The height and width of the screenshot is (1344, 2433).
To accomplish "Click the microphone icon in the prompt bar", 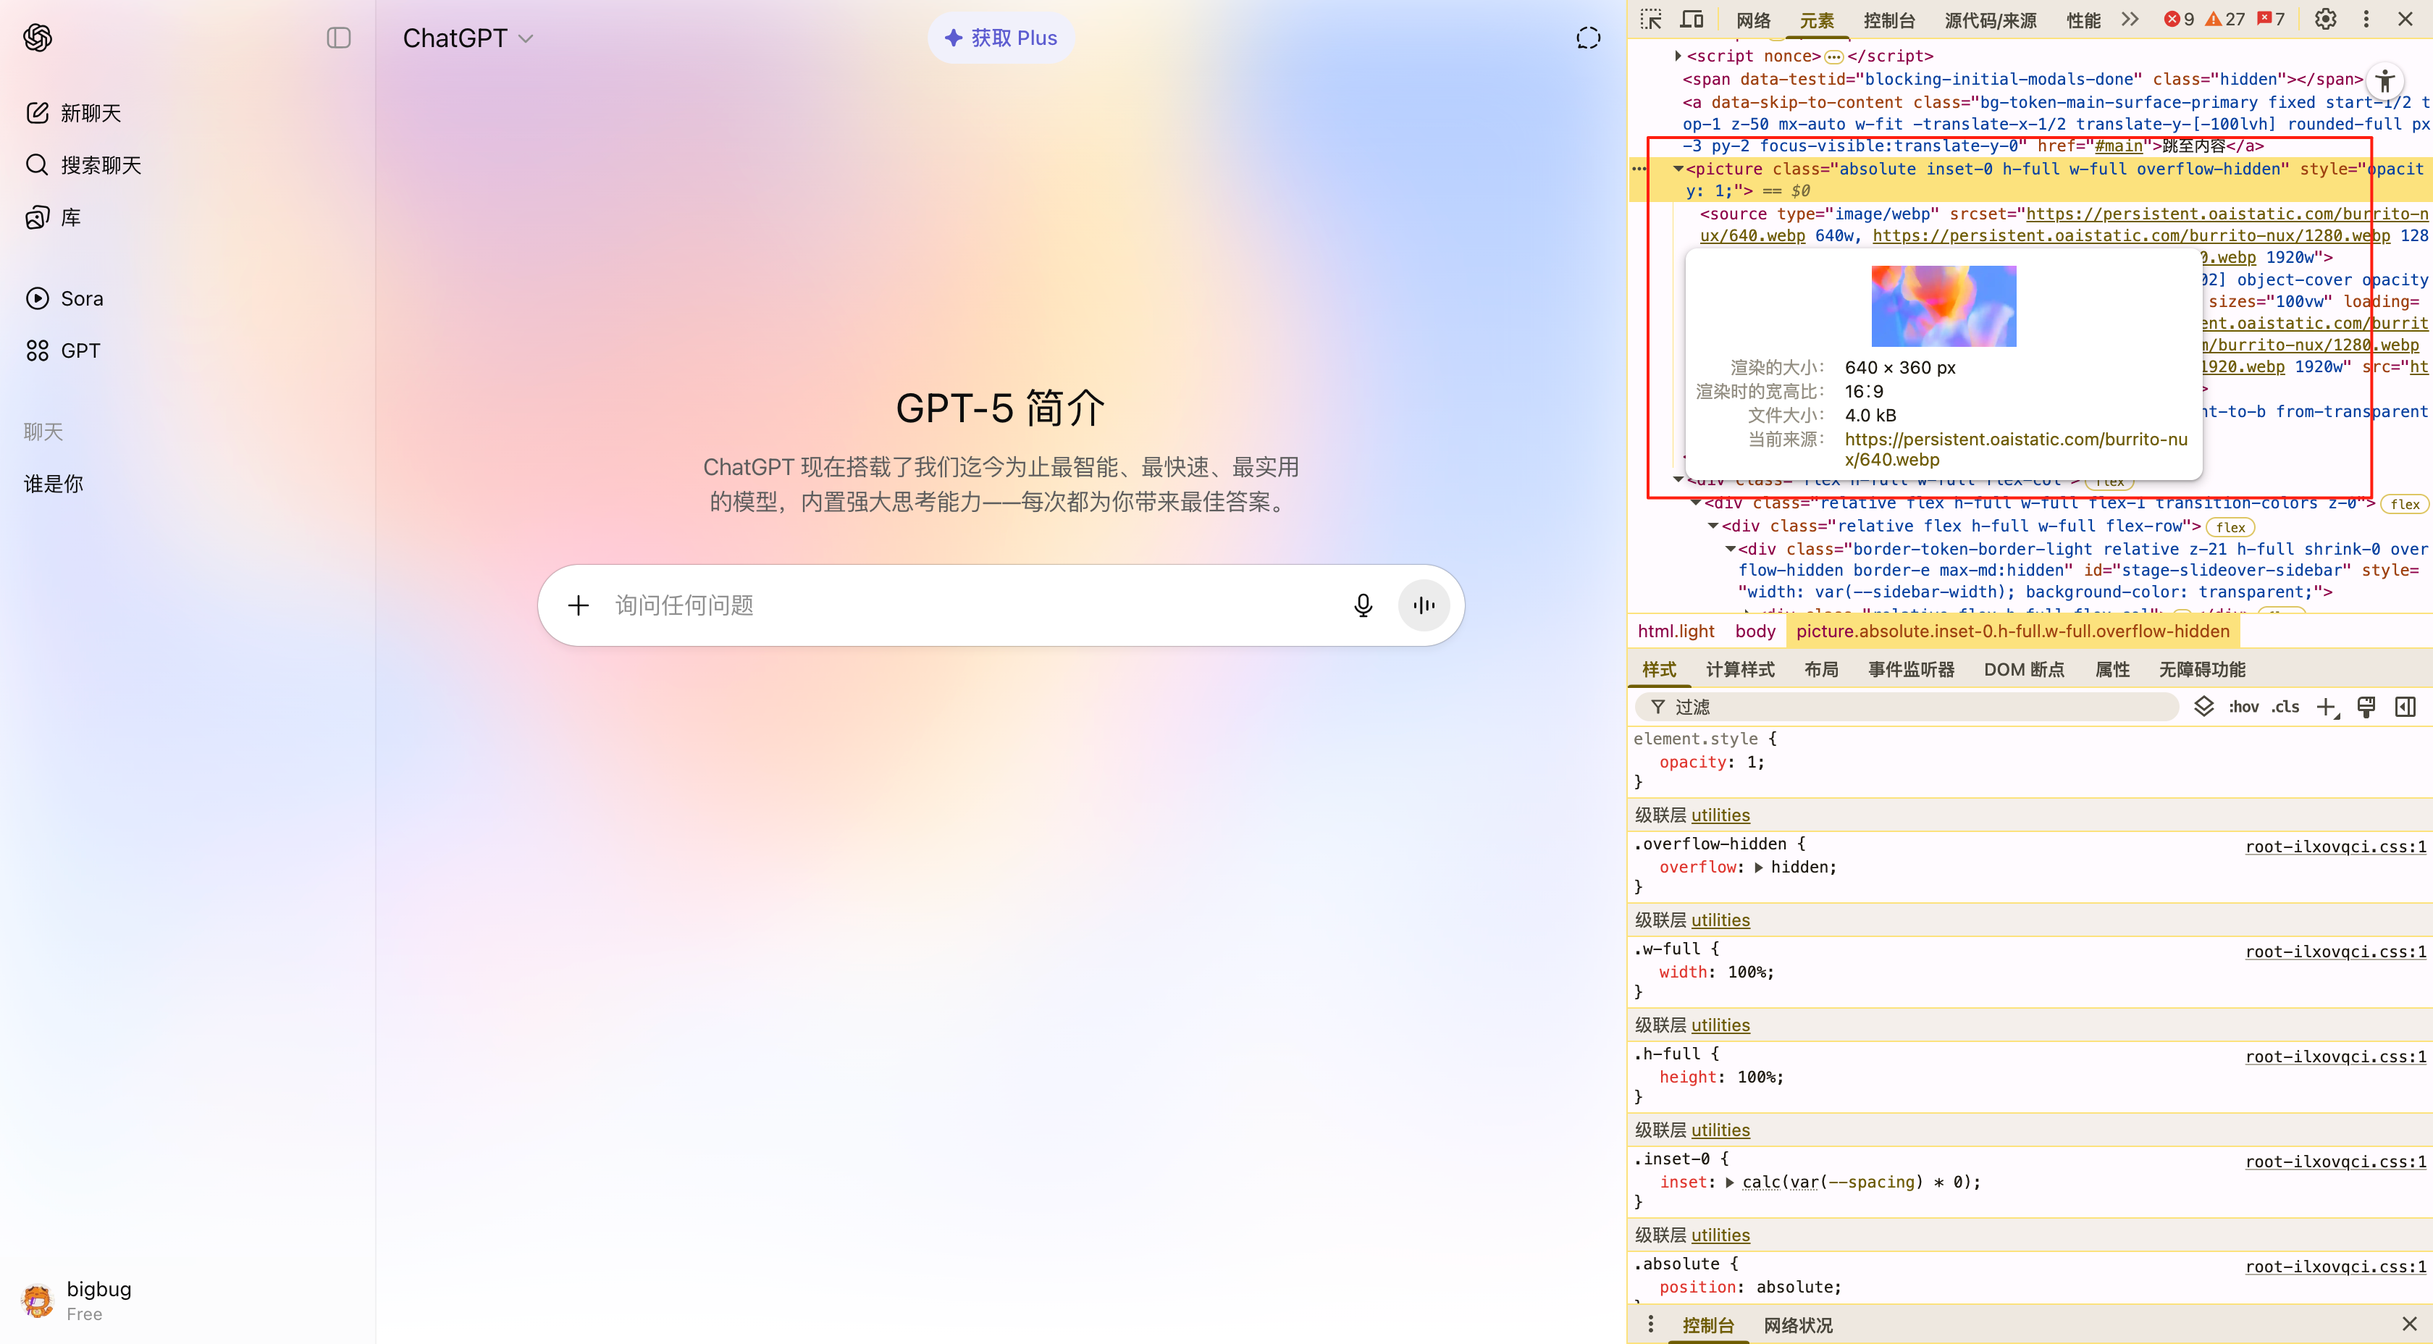I will (x=1363, y=605).
